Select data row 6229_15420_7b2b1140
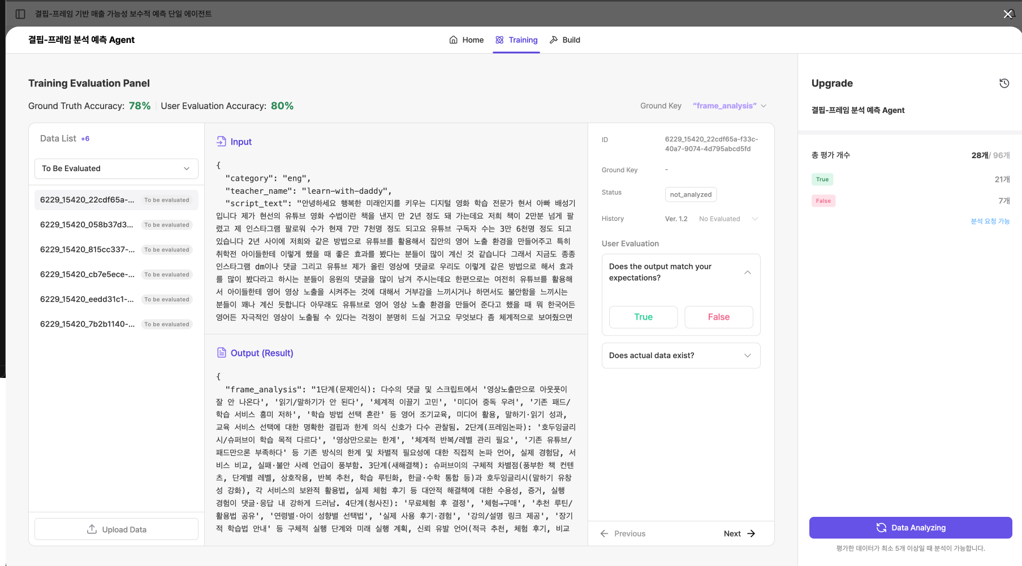 (117, 324)
